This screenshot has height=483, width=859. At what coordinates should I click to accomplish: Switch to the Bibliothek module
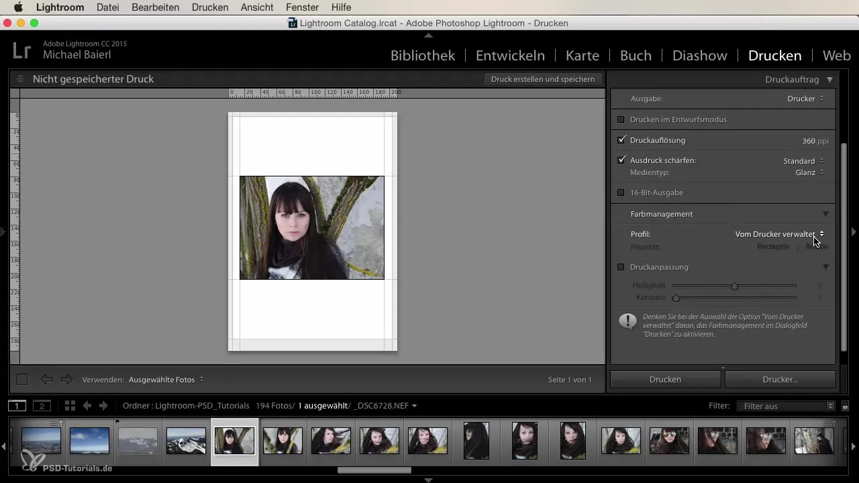(423, 56)
